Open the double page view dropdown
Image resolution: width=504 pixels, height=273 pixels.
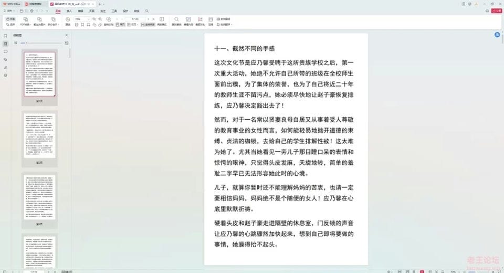pos(133,25)
